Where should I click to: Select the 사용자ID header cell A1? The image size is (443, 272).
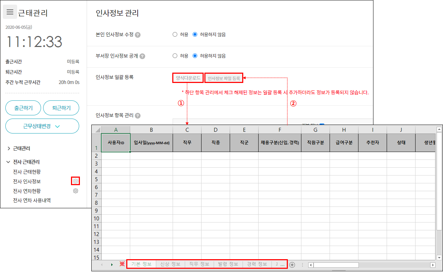(116, 143)
